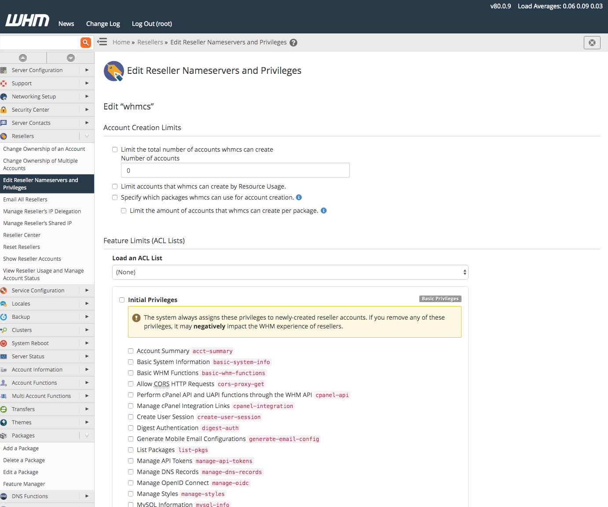
Task: Click the Support lifebuoy sidebar icon
Action: tap(4, 84)
